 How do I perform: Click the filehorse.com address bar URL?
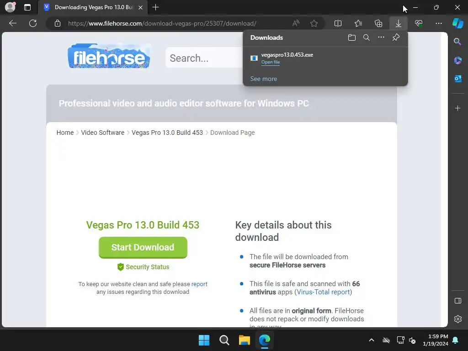pos(162,23)
